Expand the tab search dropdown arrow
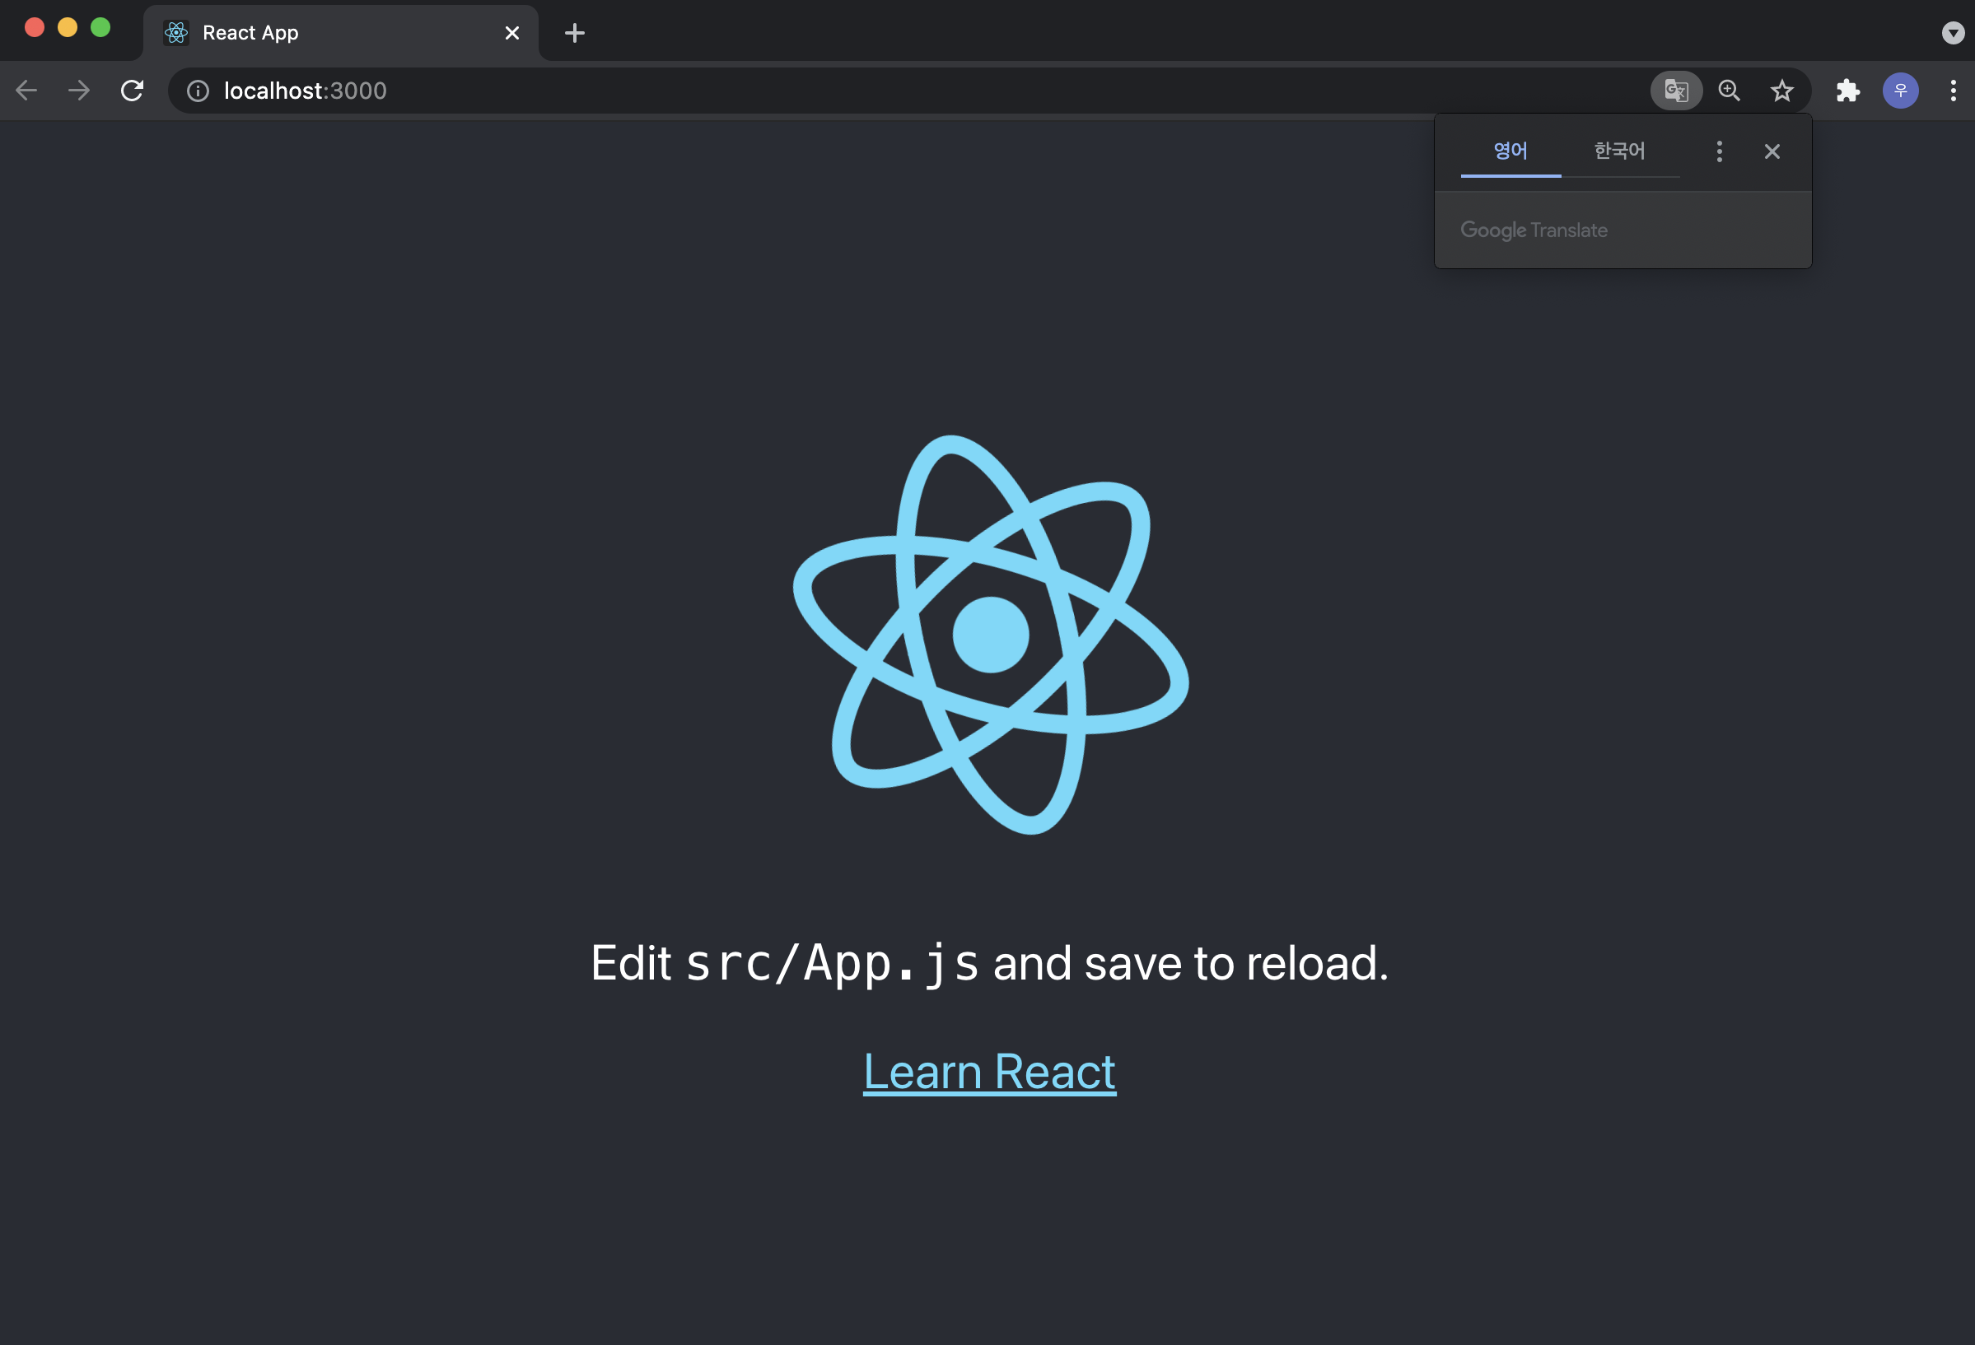This screenshot has height=1345, width=1975. [1953, 33]
